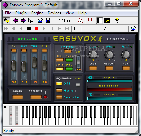Click the red exclamation panic icon
141x136 pixels.
[90, 20]
